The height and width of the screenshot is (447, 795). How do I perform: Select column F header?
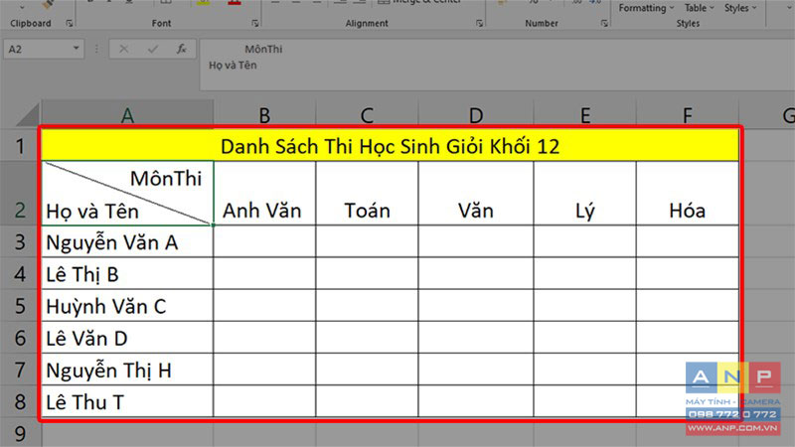pos(688,114)
